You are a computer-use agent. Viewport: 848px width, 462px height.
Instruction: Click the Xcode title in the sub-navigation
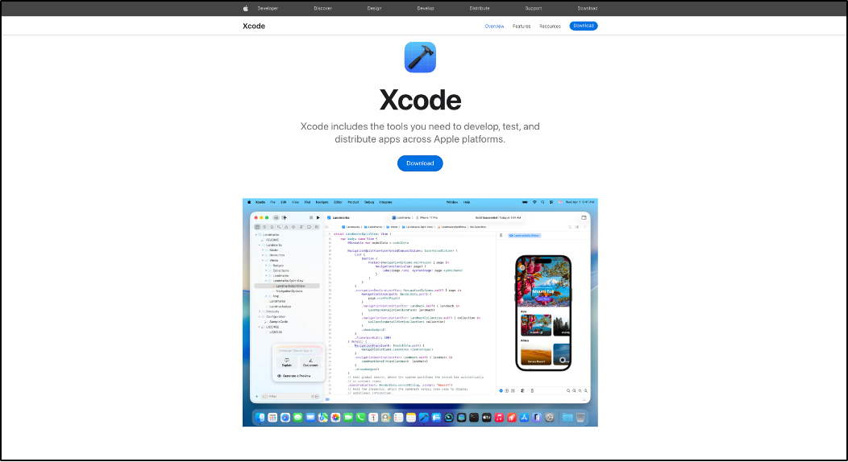pos(254,26)
